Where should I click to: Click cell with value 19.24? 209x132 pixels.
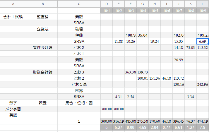[155, 41]
